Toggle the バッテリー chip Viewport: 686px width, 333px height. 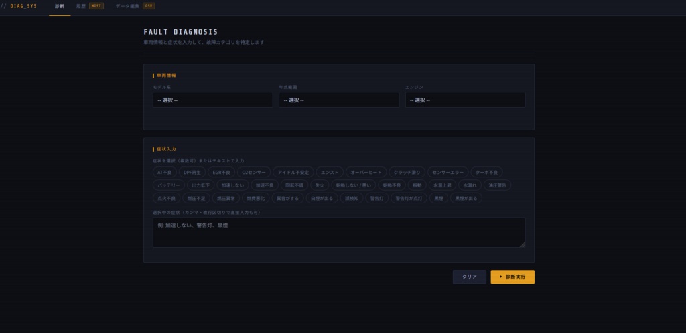(169, 185)
